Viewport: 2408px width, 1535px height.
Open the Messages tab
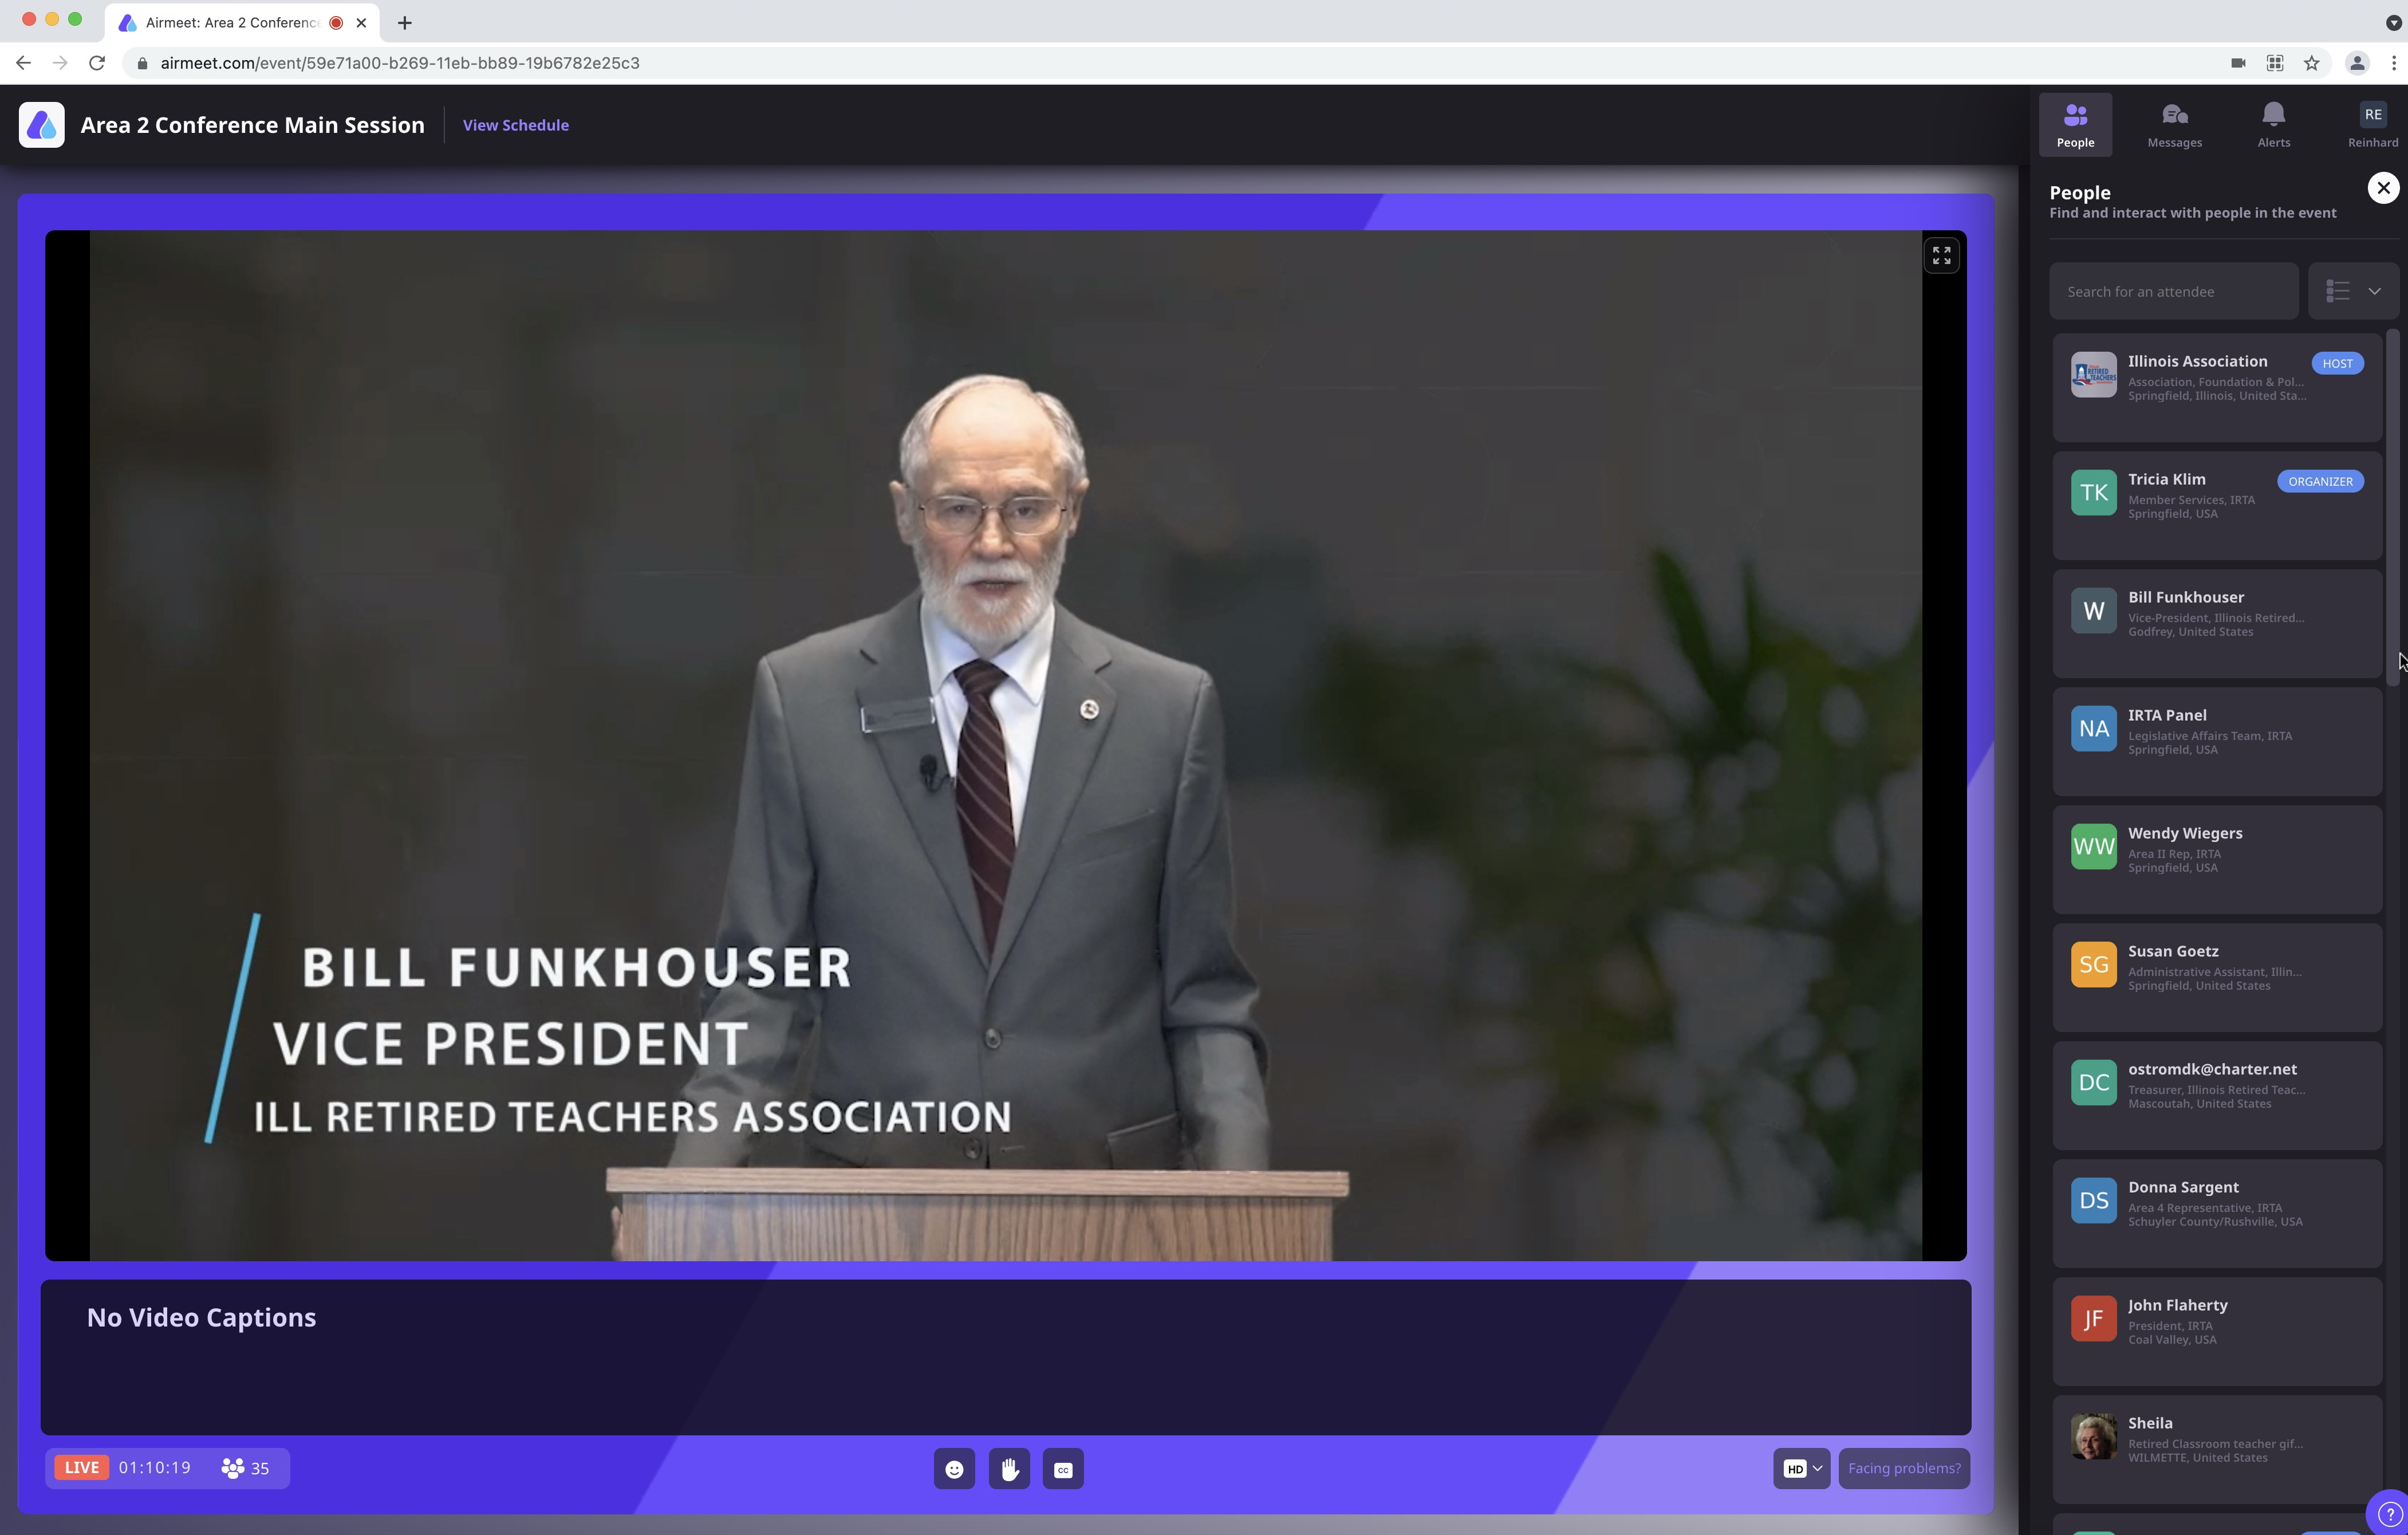coord(2174,125)
